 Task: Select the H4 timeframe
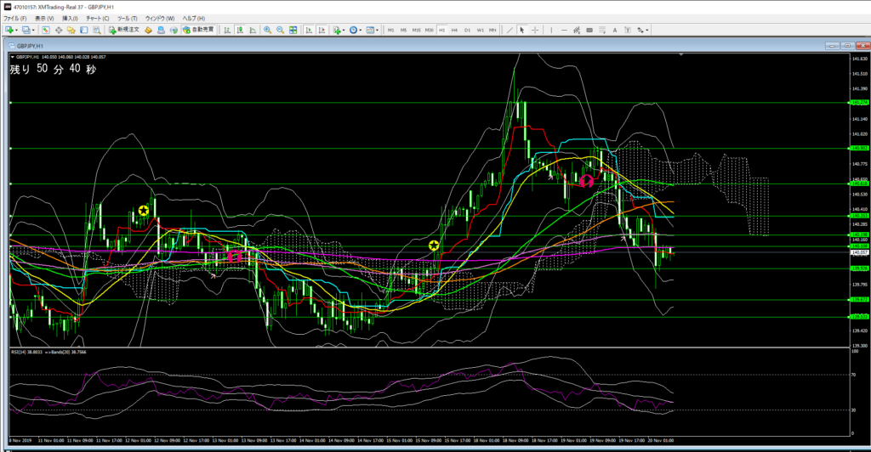(x=454, y=30)
